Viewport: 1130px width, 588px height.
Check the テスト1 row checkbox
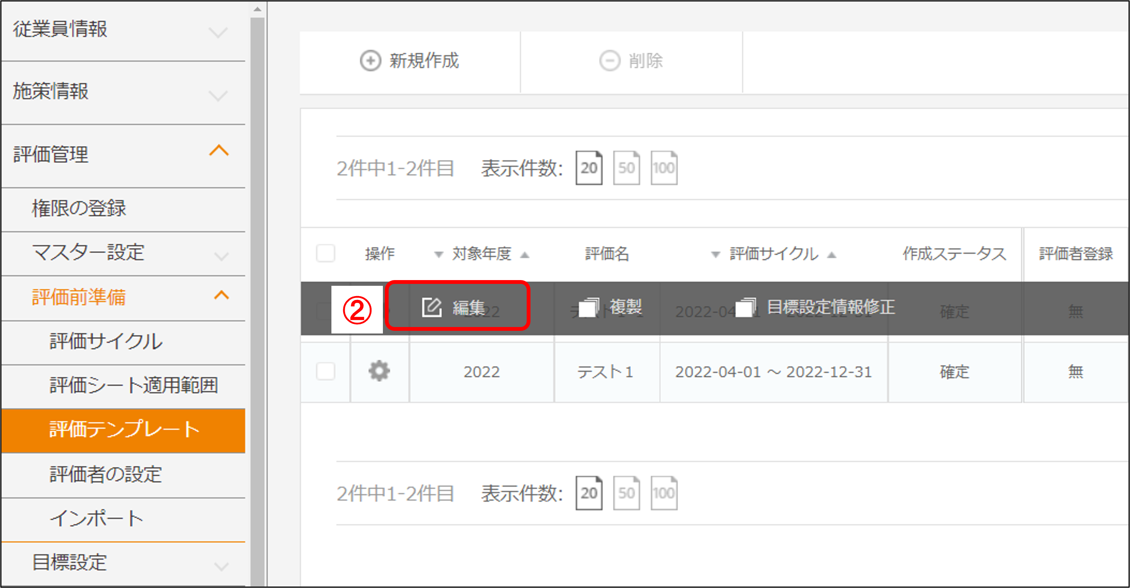click(x=325, y=371)
